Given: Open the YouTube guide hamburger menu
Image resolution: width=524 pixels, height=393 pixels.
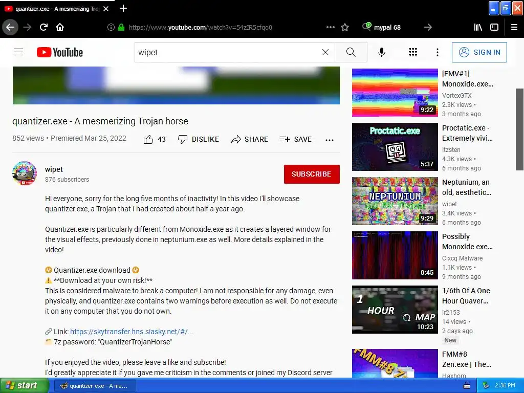Looking at the screenshot, I should tap(18, 52).
